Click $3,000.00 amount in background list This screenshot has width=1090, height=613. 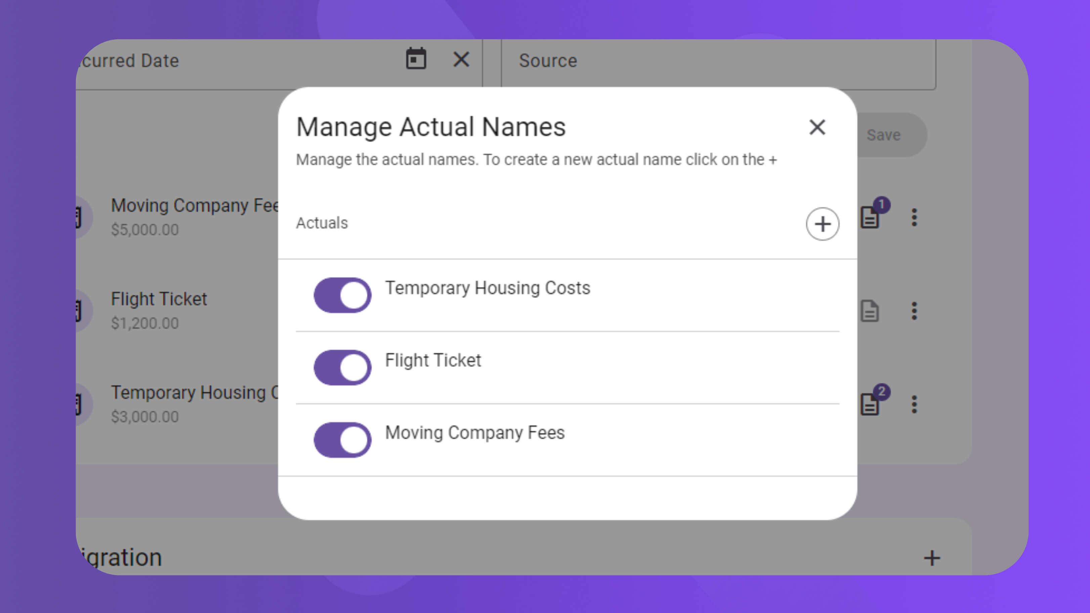point(145,417)
